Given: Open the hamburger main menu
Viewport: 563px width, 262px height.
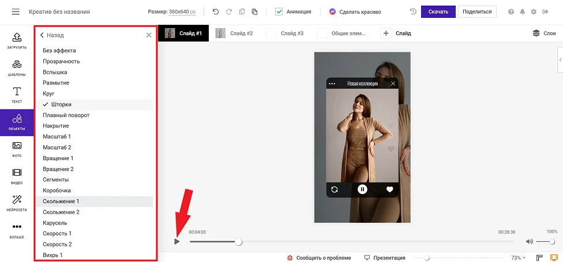Looking at the screenshot, I should pyautogui.click(x=16, y=12).
